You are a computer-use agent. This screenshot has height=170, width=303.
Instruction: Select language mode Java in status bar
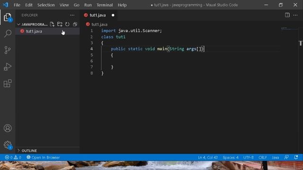275,157
